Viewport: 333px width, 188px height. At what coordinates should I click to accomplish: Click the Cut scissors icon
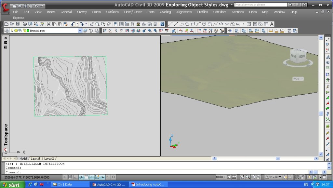click(49, 24)
